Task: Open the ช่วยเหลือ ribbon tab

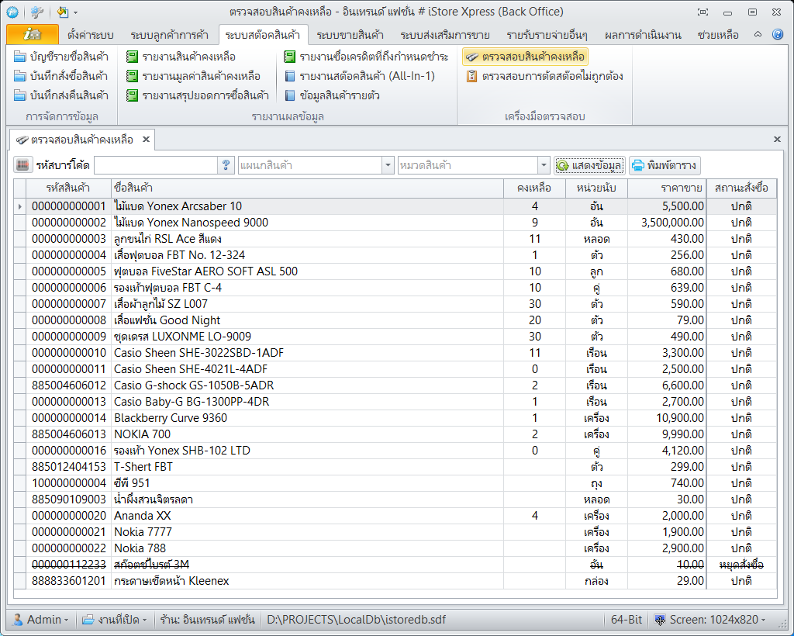Action: (718, 35)
